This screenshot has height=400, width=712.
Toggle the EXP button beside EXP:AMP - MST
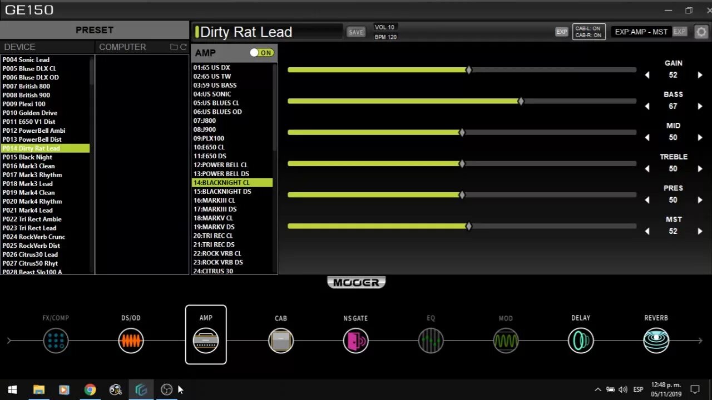tap(680, 32)
